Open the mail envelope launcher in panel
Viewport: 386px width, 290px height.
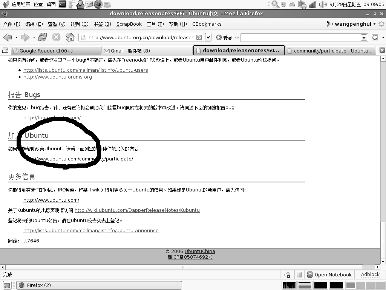pos(89,4)
